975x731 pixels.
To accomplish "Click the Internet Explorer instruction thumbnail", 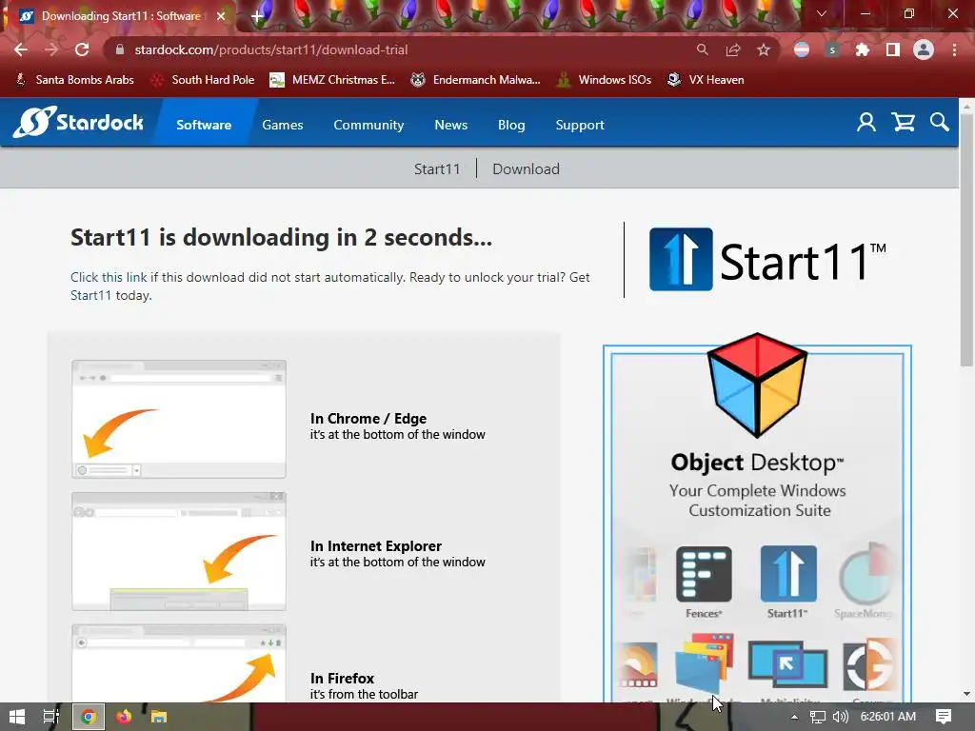I will pos(179,551).
